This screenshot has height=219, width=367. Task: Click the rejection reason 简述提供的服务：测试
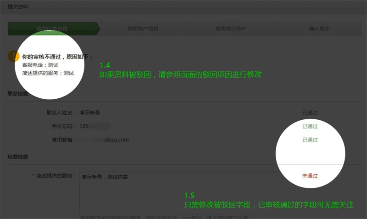48,73
